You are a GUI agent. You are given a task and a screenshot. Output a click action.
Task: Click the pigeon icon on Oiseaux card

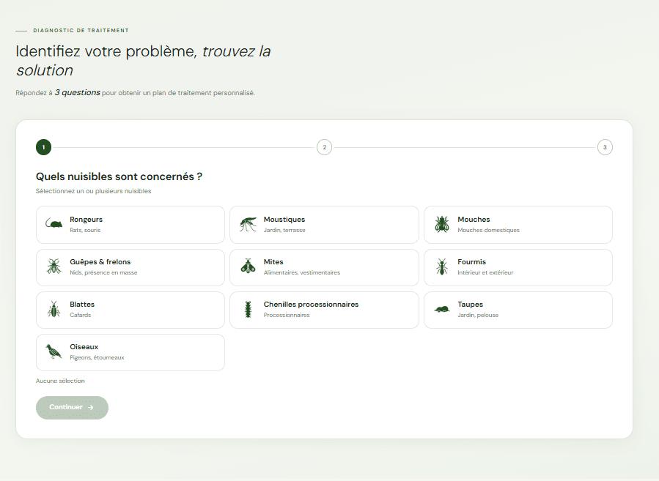pyautogui.click(x=54, y=351)
